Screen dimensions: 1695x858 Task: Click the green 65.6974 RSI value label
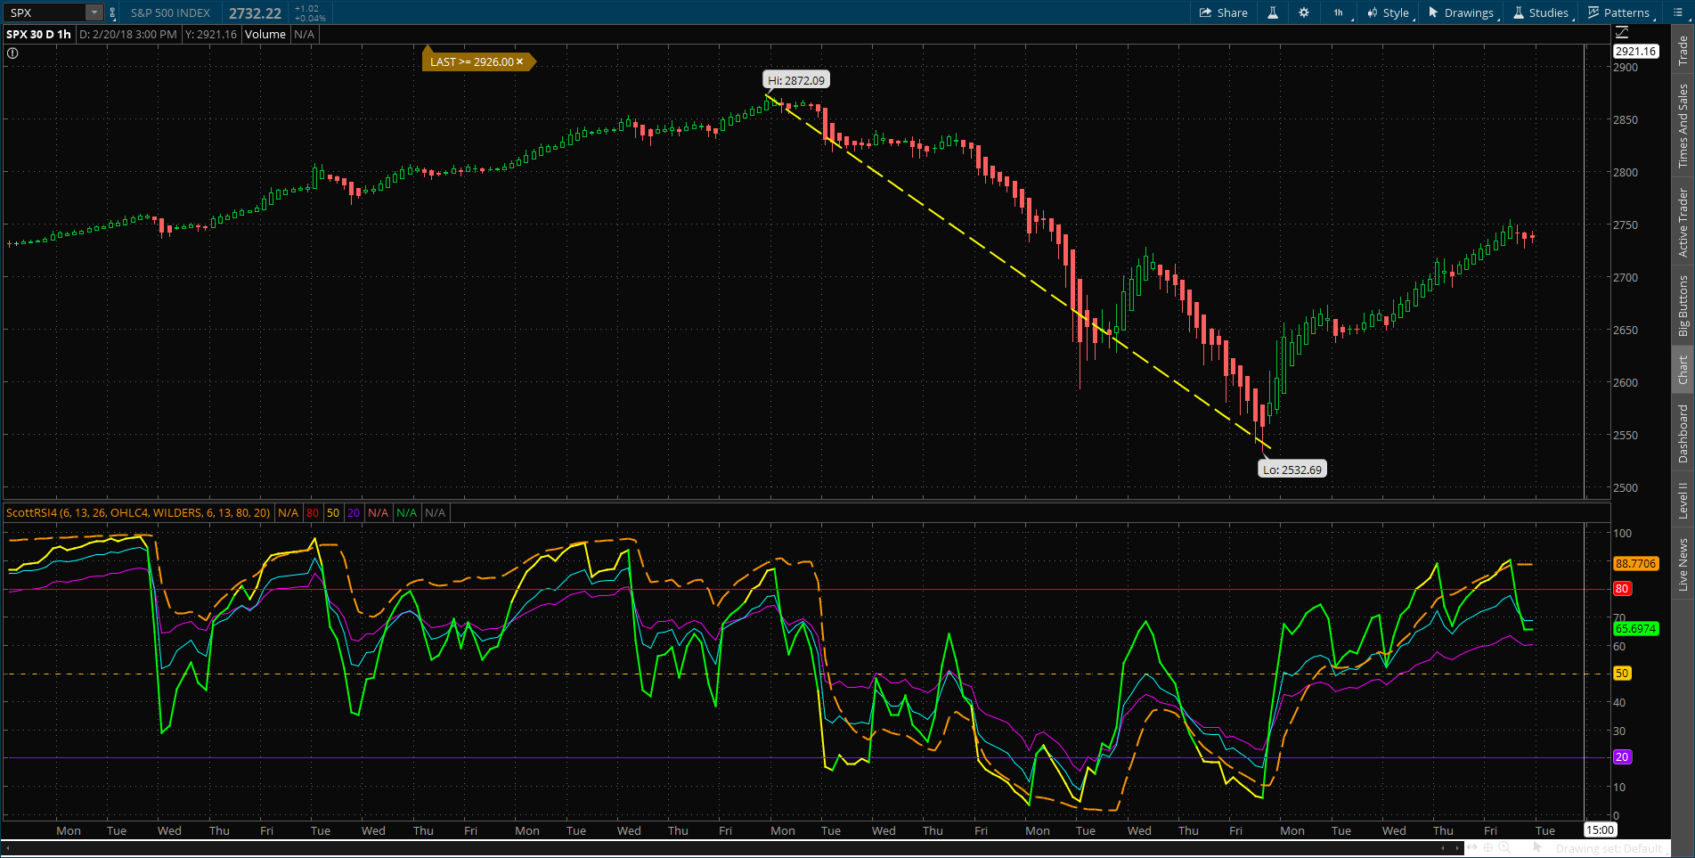click(x=1636, y=628)
